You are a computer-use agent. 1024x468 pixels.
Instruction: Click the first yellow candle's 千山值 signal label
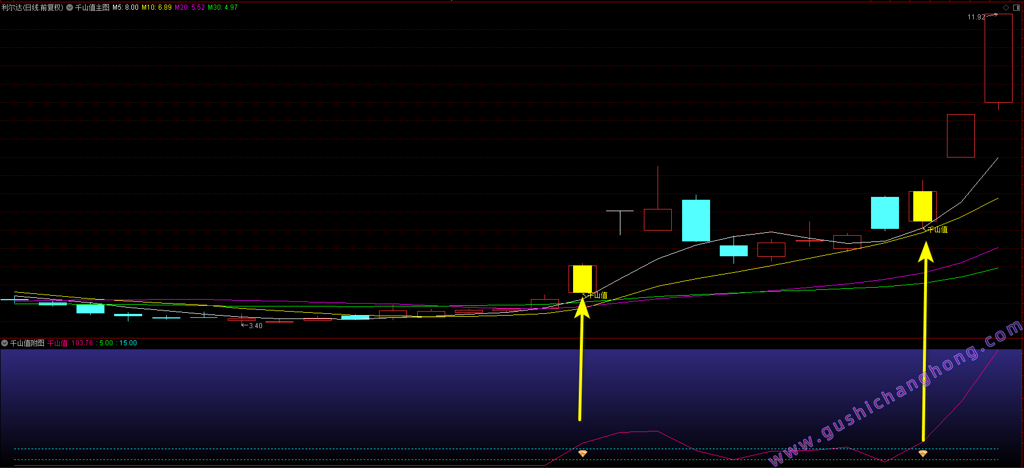click(598, 295)
